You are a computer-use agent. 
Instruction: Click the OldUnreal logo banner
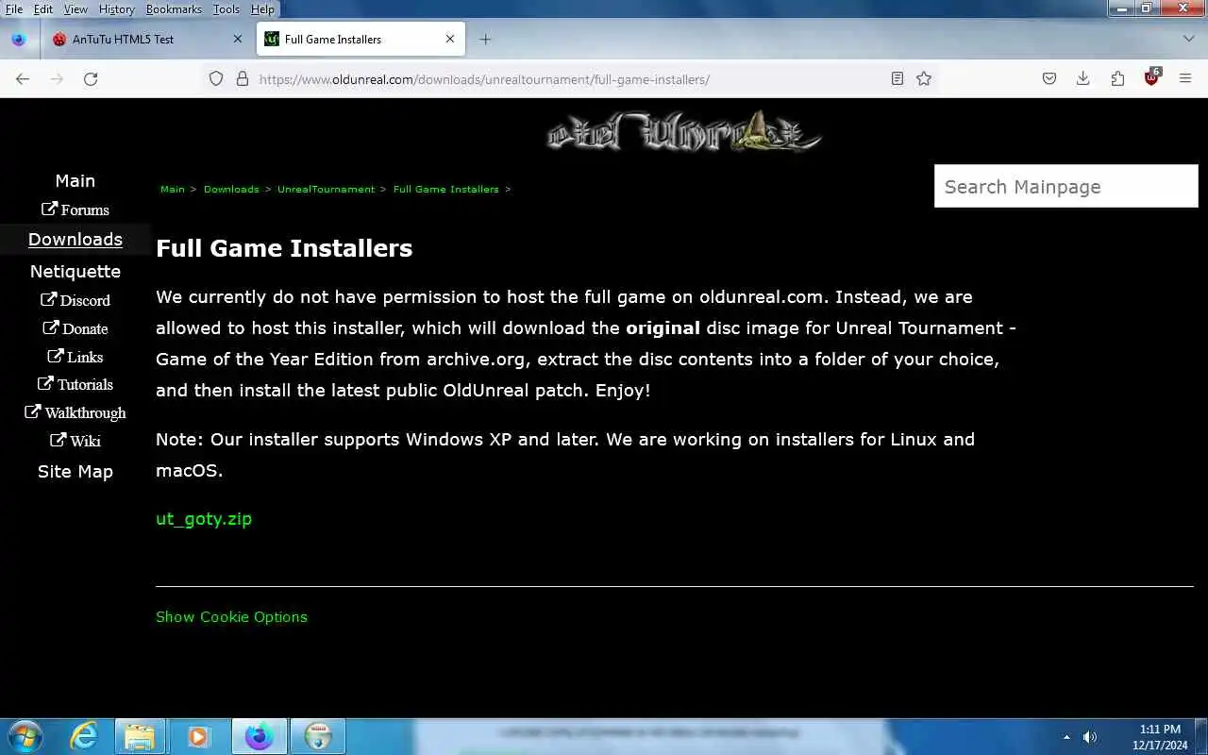tap(684, 132)
